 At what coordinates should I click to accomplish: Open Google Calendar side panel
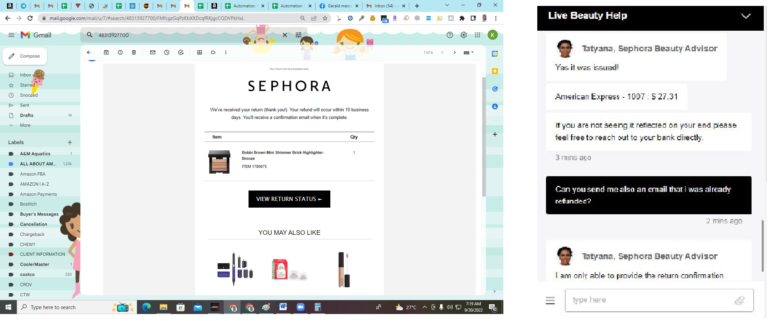click(x=495, y=54)
